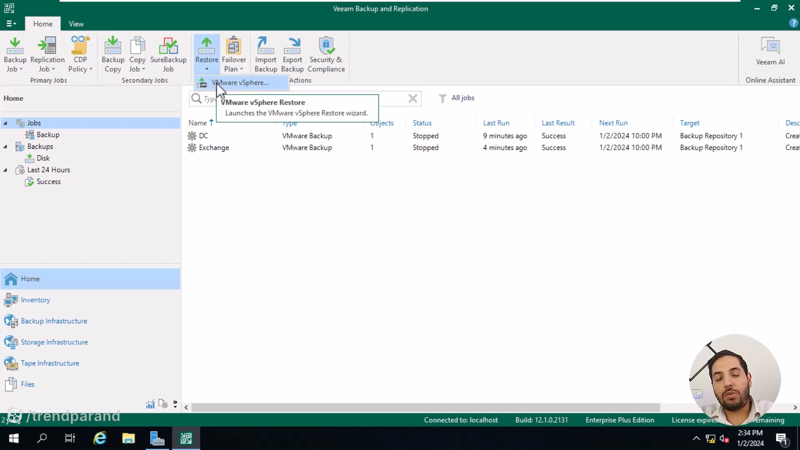The height and width of the screenshot is (450, 800).
Task: Open the notification center icon
Action: click(781, 438)
